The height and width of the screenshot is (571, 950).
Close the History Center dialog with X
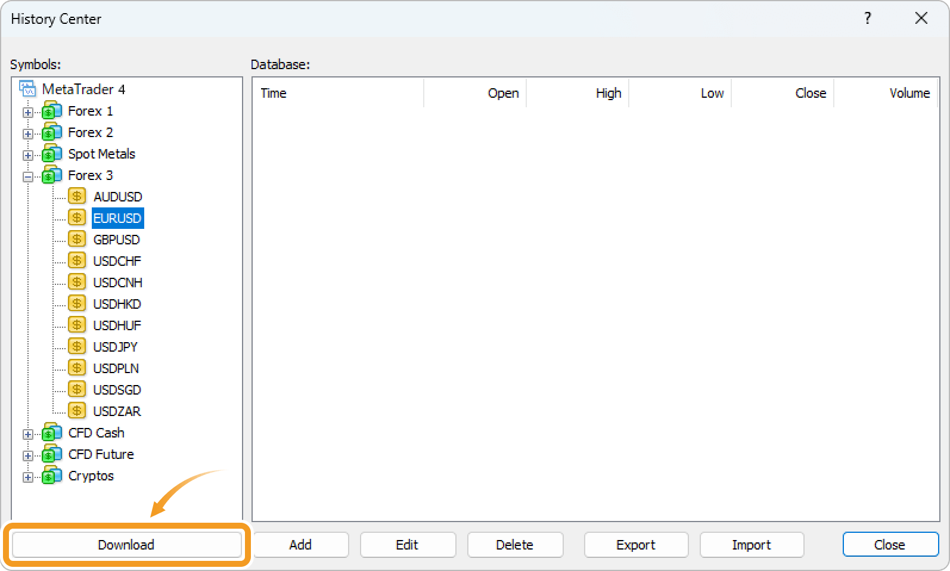click(x=921, y=18)
